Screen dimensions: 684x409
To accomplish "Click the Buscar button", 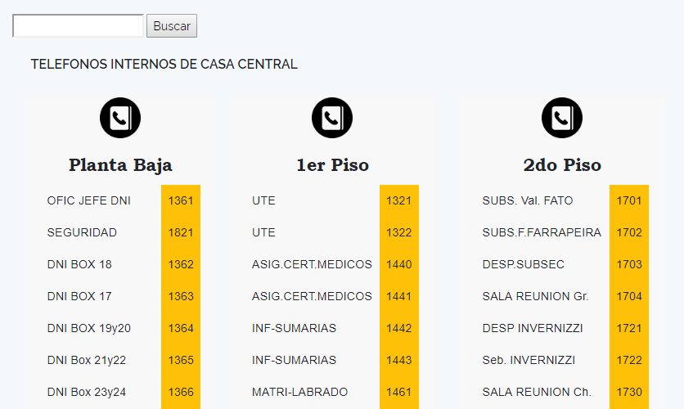I will click(172, 25).
